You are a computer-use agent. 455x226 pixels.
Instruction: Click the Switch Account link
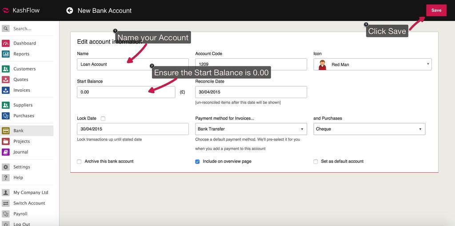[29, 203]
